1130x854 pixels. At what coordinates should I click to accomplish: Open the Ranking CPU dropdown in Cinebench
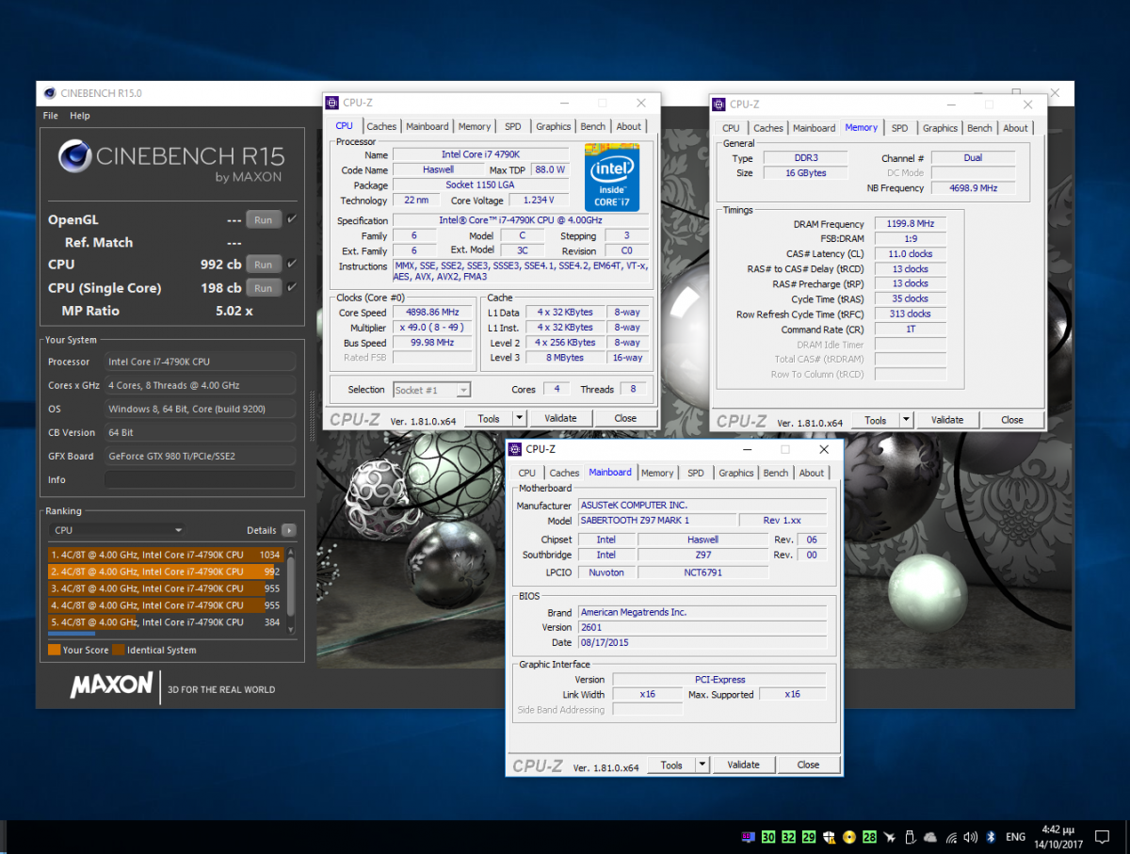coord(118,530)
